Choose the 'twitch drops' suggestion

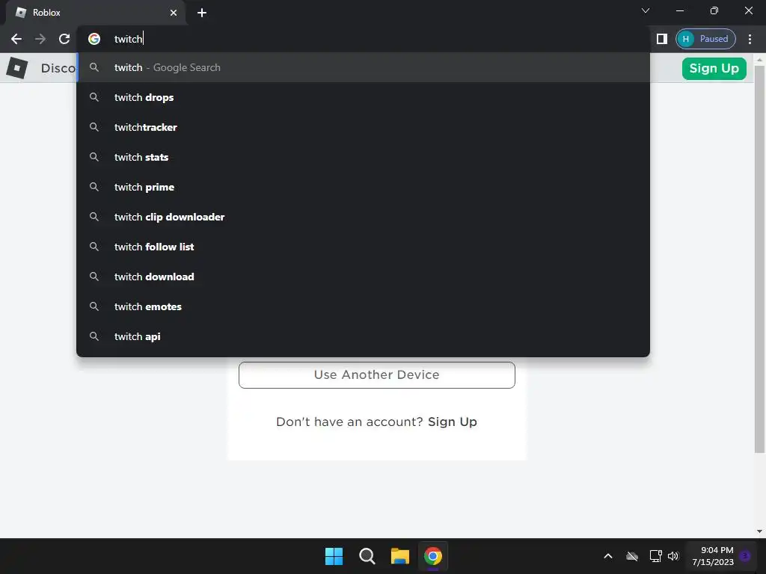coord(363,97)
